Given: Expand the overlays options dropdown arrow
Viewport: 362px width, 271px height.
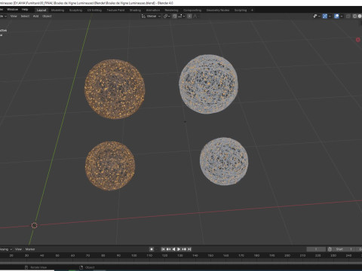Looking at the screenshot, I should coord(342,16).
